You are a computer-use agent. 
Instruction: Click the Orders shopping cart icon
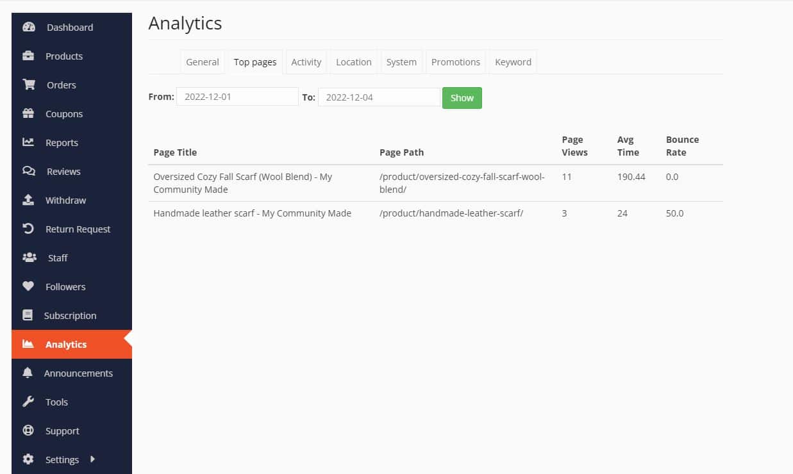point(29,85)
